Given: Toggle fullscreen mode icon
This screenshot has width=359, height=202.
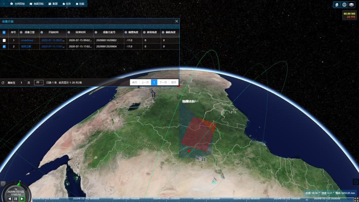Looking at the screenshot, I should coord(356,200).
